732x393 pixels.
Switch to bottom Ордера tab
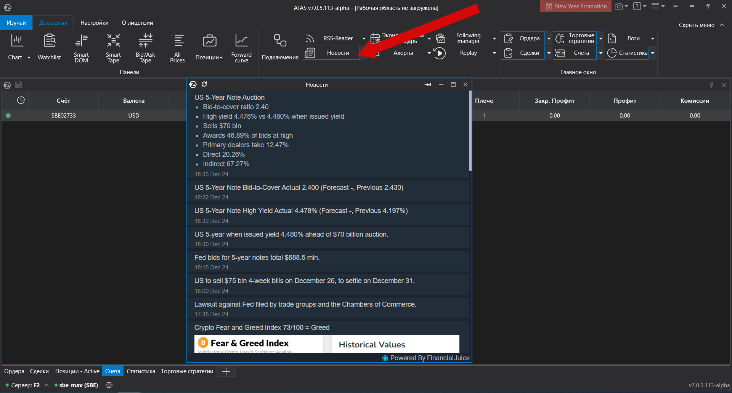click(x=14, y=371)
